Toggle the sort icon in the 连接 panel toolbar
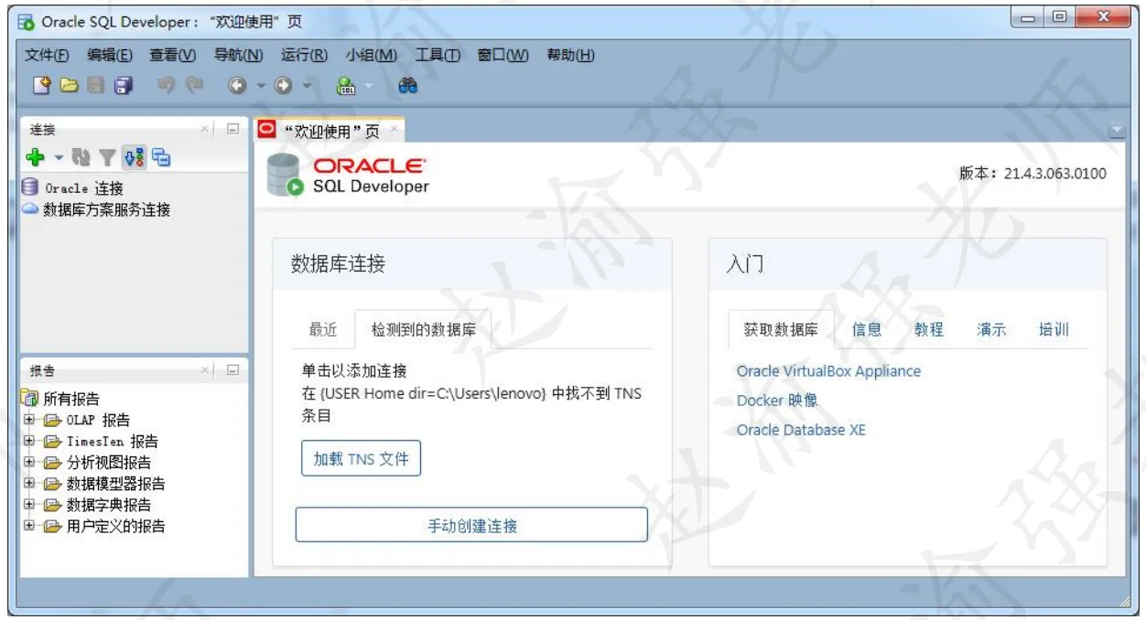The height and width of the screenshot is (620, 1146). click(134, 158)
